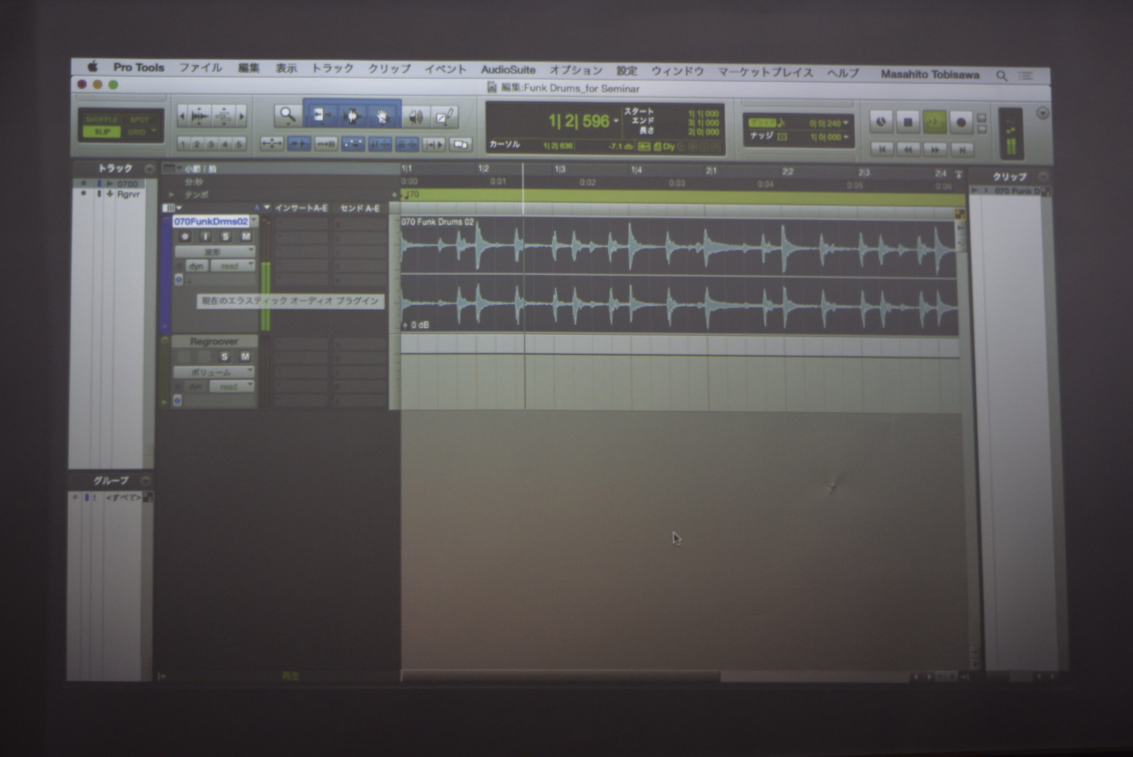Record-enable the 070FunkDrms02 track
This screenshot has height=757, width=1133.
185,236
